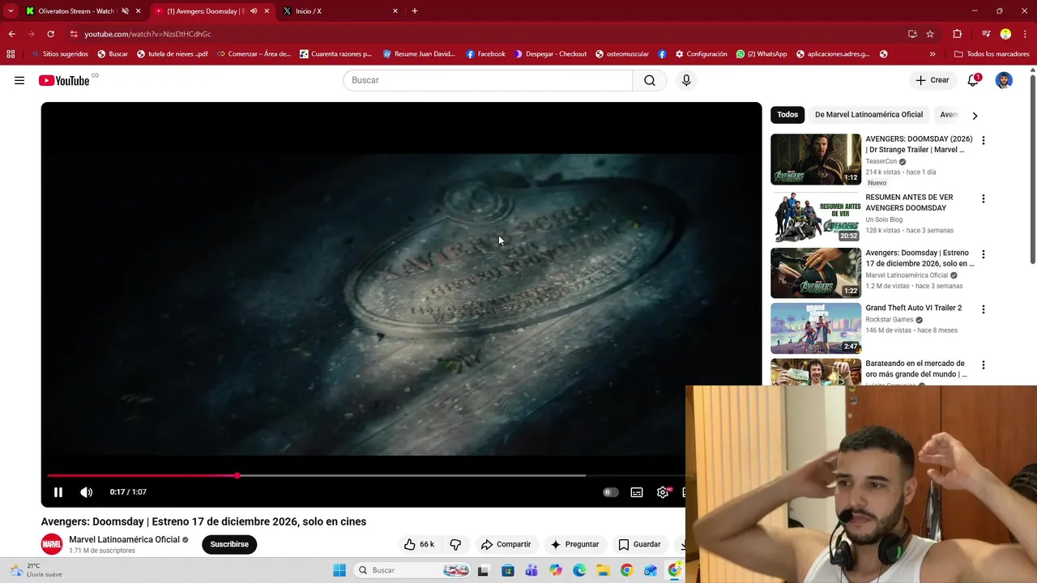The image size is (1037, 583).
Task: Reload the page with the refresh icon
Action: tap(50, 34)
